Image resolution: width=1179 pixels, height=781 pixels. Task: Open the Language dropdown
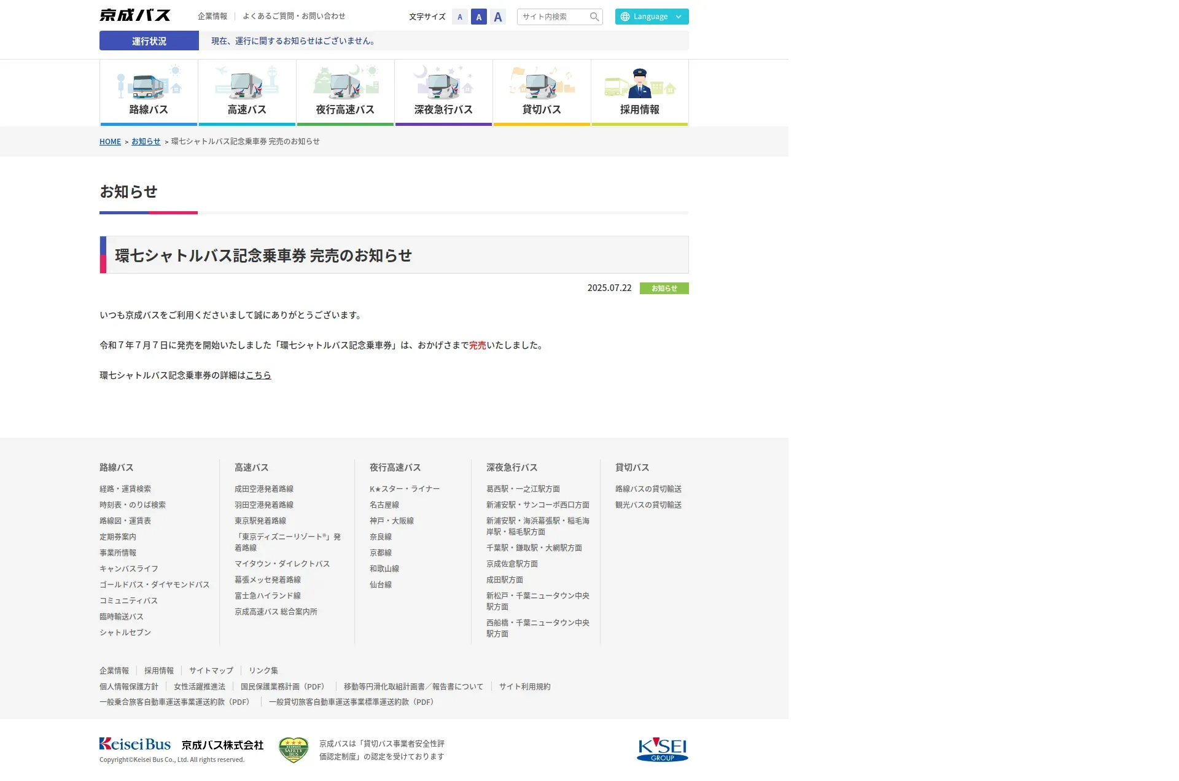pos(652,17)
